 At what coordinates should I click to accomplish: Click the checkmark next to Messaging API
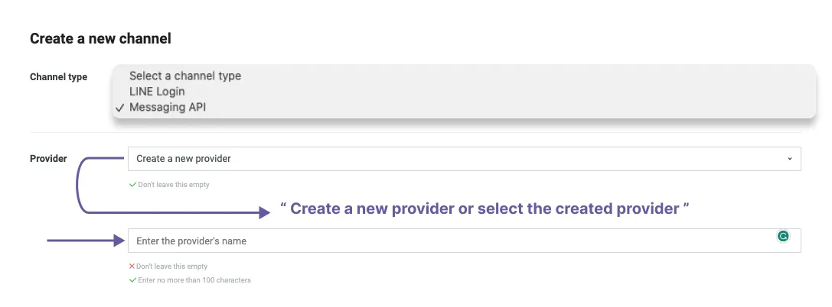point(119,108)
